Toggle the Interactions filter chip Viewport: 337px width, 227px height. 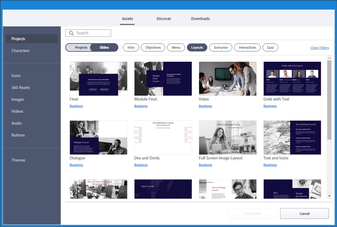(x=248, y=48)
